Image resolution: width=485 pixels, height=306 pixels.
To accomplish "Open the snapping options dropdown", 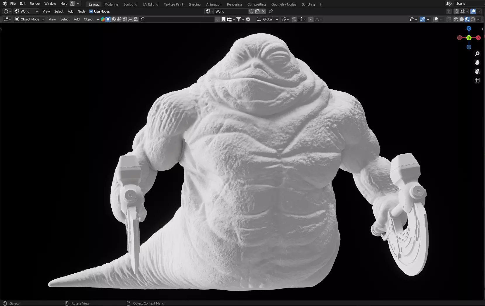I will click(302, 19).
